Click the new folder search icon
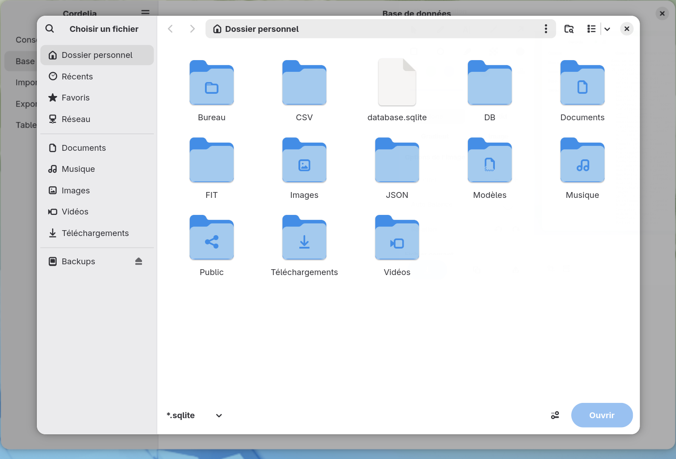The height and width of the screenshot is (459, 676). [569, 29]
